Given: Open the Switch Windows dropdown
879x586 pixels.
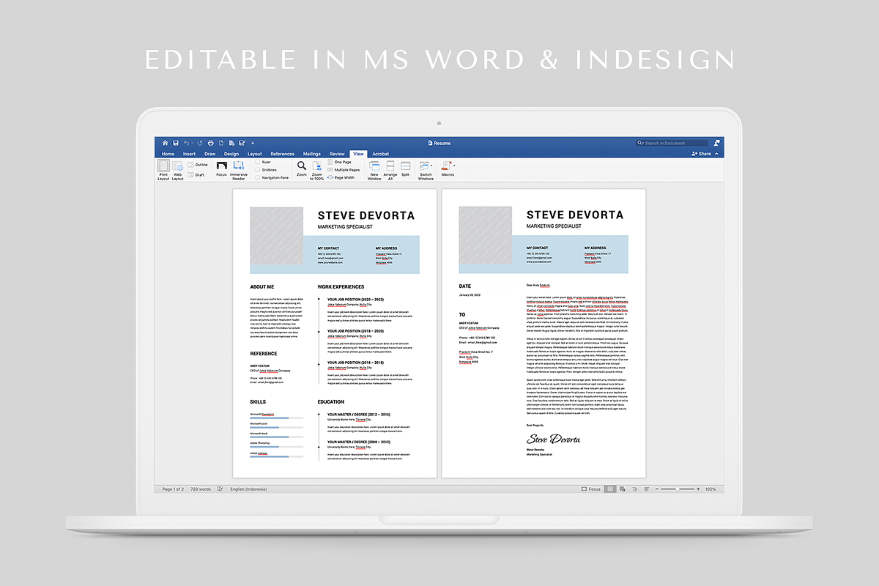Looking at the screenshot, I should 426,171.
